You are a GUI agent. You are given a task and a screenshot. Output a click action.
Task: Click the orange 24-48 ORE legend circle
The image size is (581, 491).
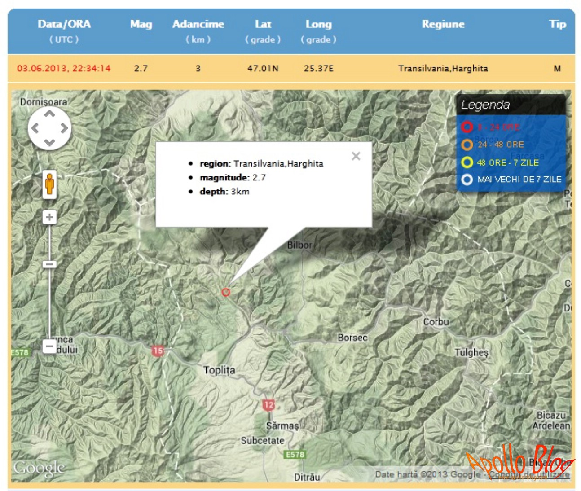(x=467, y=145)
